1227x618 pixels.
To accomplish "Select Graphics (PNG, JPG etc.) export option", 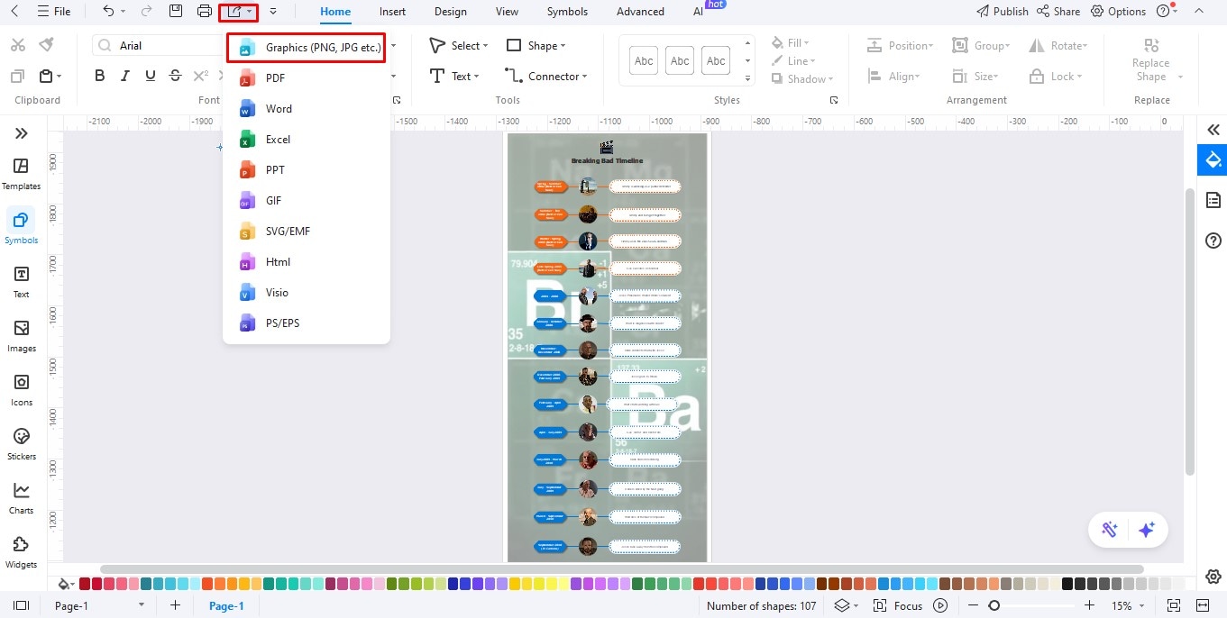I will click(307, 48).
